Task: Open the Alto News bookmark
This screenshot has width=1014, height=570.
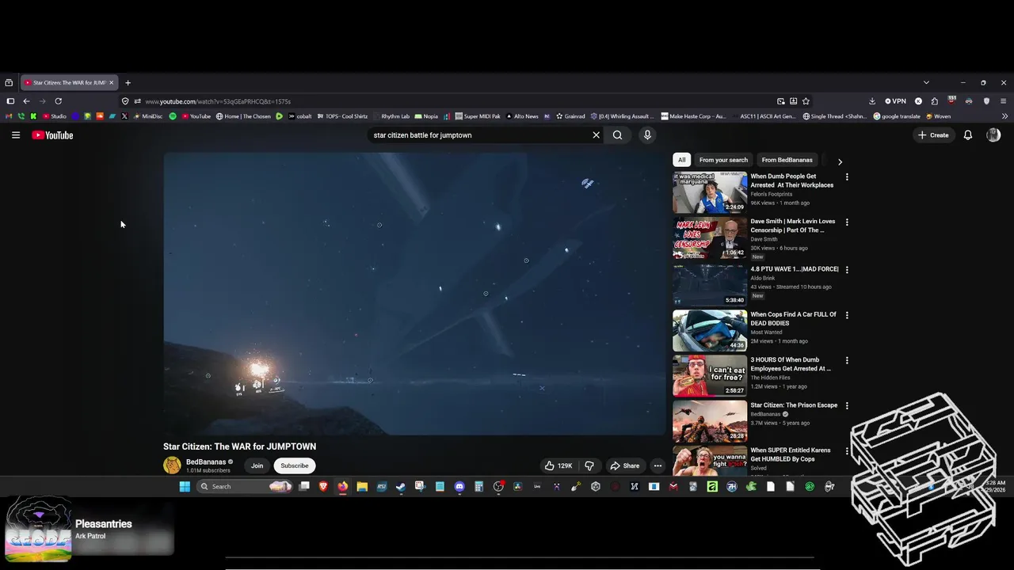Action: [x=522, y=116]
